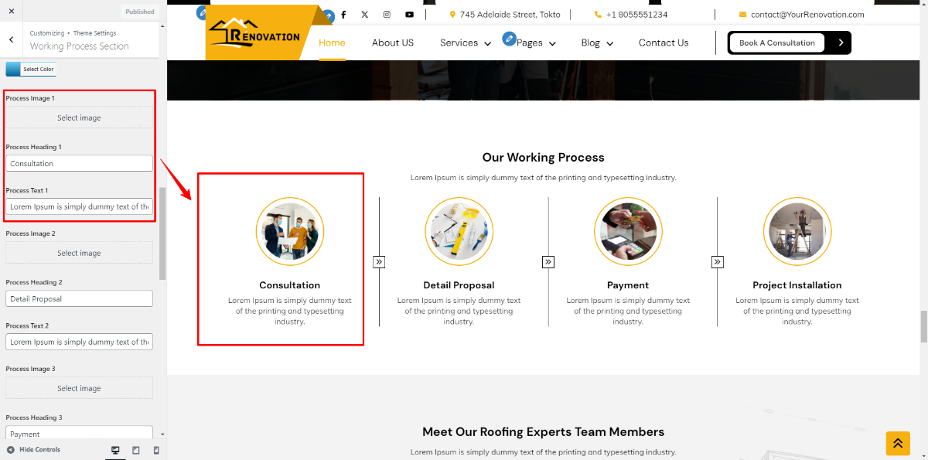Open the Select Color swatch picker
The width and height of the screenshot is (928, 460).
[31, 70]
